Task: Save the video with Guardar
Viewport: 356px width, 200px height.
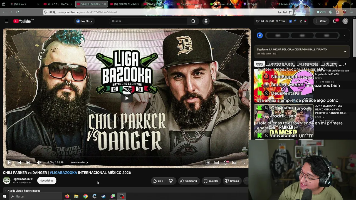Action: (x=211, y=181)
